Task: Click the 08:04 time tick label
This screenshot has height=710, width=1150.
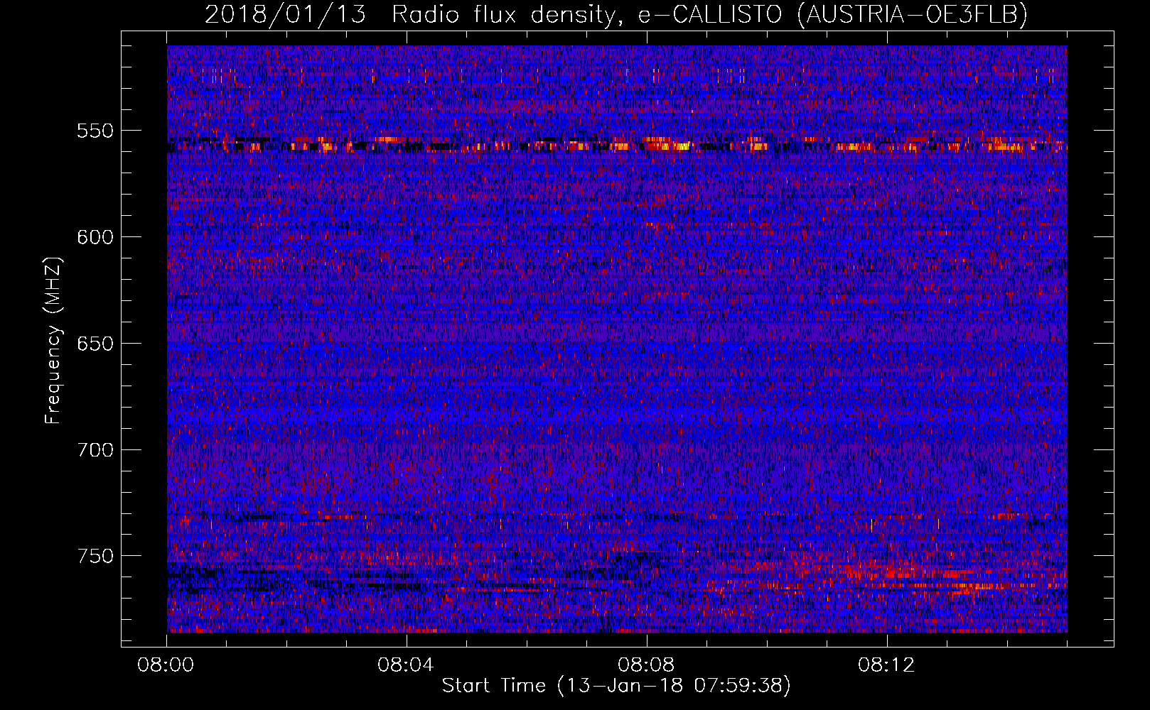Action: click(x=406, y=665)
